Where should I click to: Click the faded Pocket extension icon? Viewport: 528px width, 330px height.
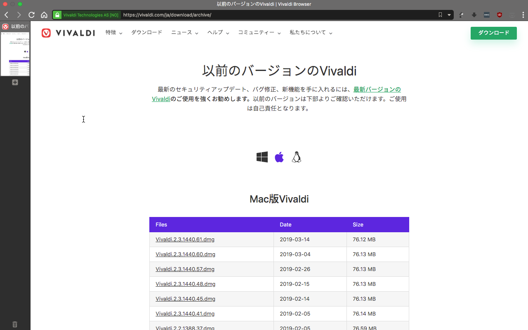512,15
